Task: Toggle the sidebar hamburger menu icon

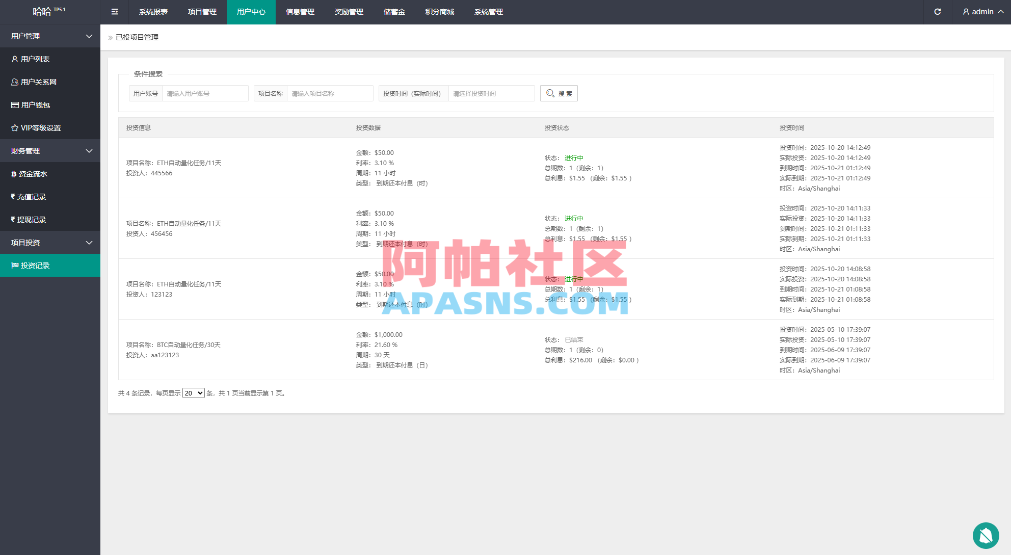Action: pyautogui.click(x=114, y=12)
